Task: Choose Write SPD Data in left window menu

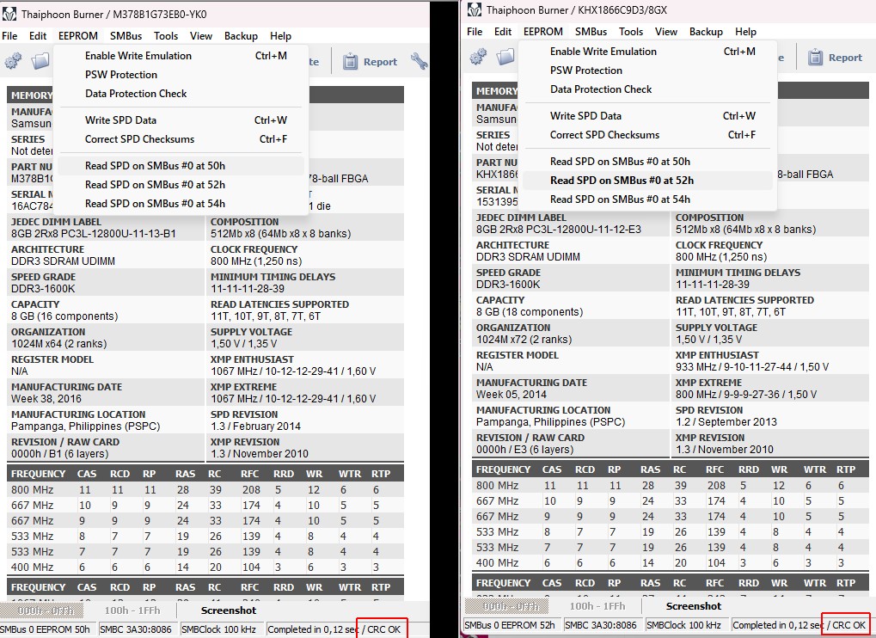Action: pyautogui.click(x=181, y=120)
